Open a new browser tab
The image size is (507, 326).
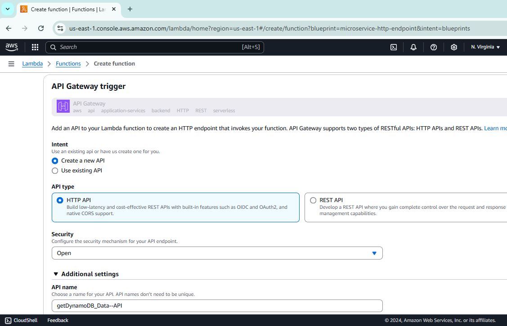click(x=130, y=9)
